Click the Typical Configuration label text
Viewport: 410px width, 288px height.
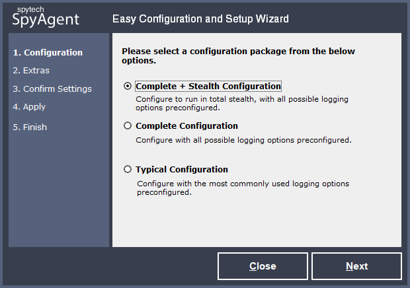coord(182,169)
